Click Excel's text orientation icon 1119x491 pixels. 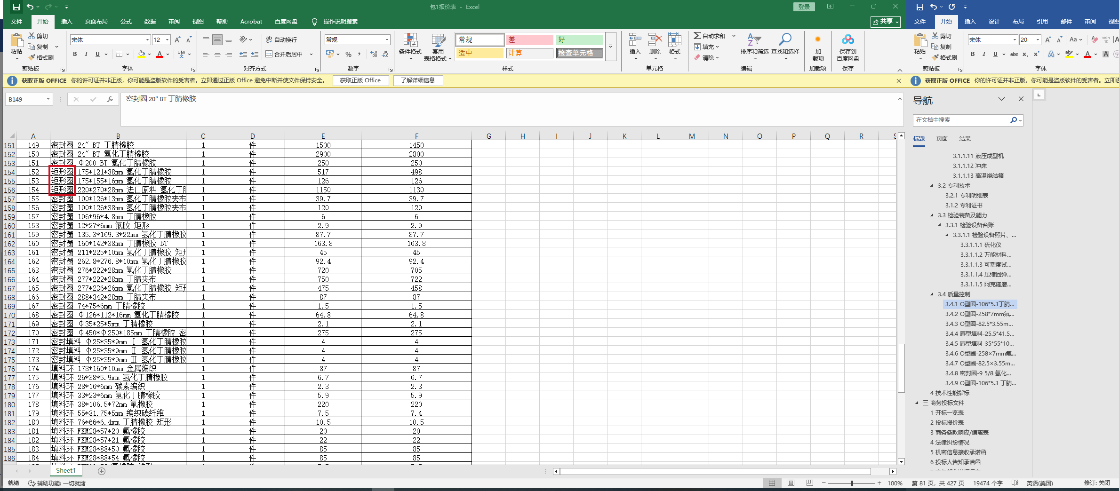click(x=243, y=40)
